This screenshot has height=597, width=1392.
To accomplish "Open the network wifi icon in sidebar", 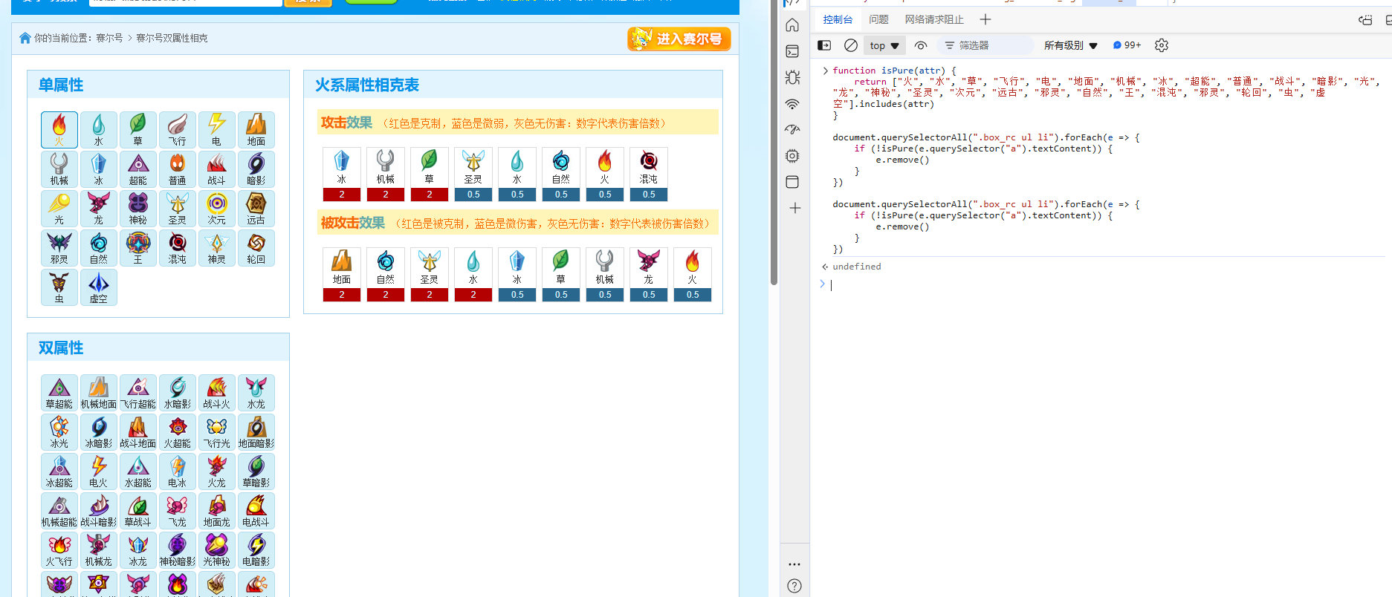I will (793, 104).
